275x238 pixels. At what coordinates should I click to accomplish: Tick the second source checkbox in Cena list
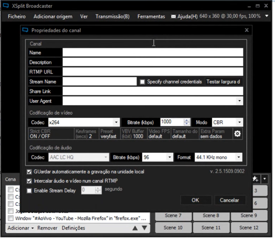[11, 197]
